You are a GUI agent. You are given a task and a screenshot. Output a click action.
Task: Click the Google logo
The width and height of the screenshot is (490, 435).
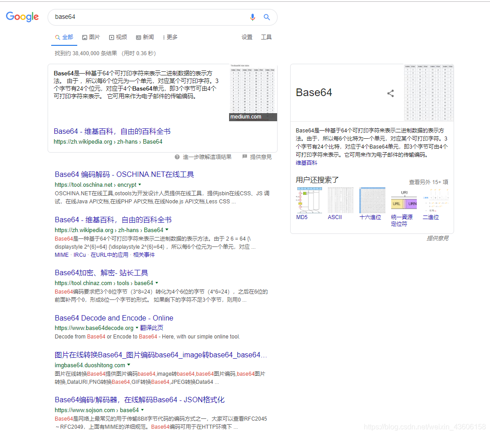(22, 17)
